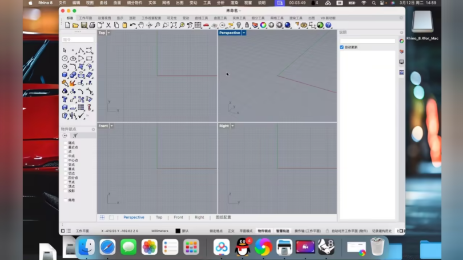463x260 pixels.
Task: Select the Explode tool icon
Action: point(73,83)
